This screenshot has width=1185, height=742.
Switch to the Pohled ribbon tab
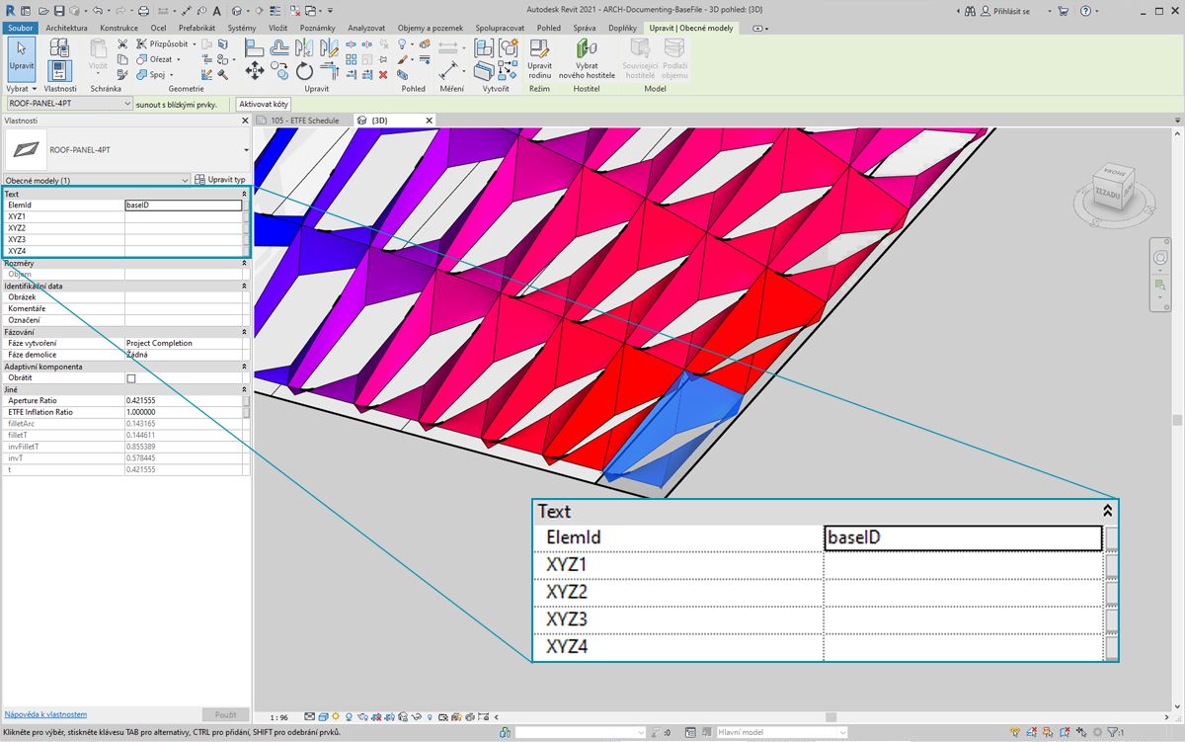coord(548,28)
